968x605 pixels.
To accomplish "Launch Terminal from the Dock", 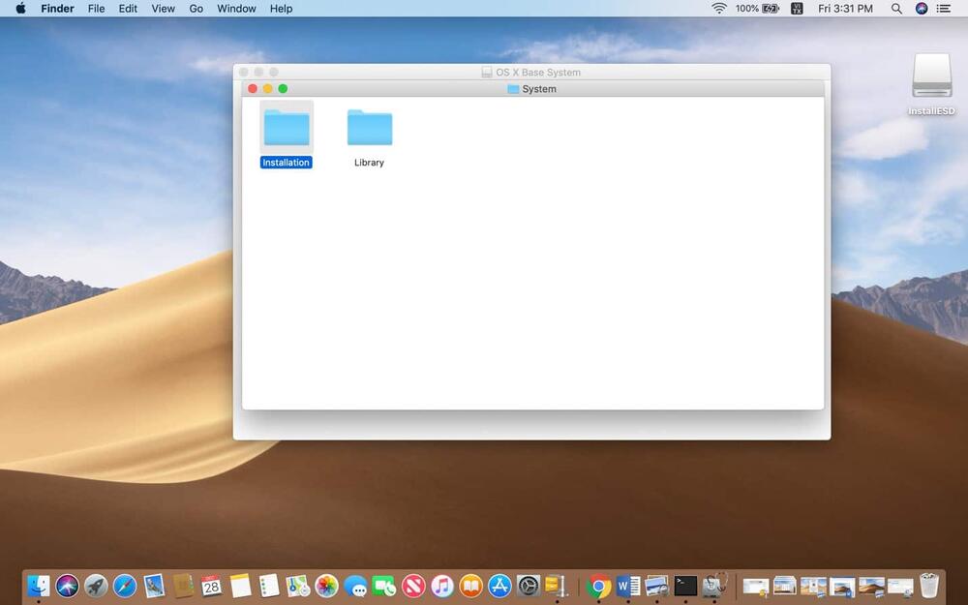I will pos(685,586).
